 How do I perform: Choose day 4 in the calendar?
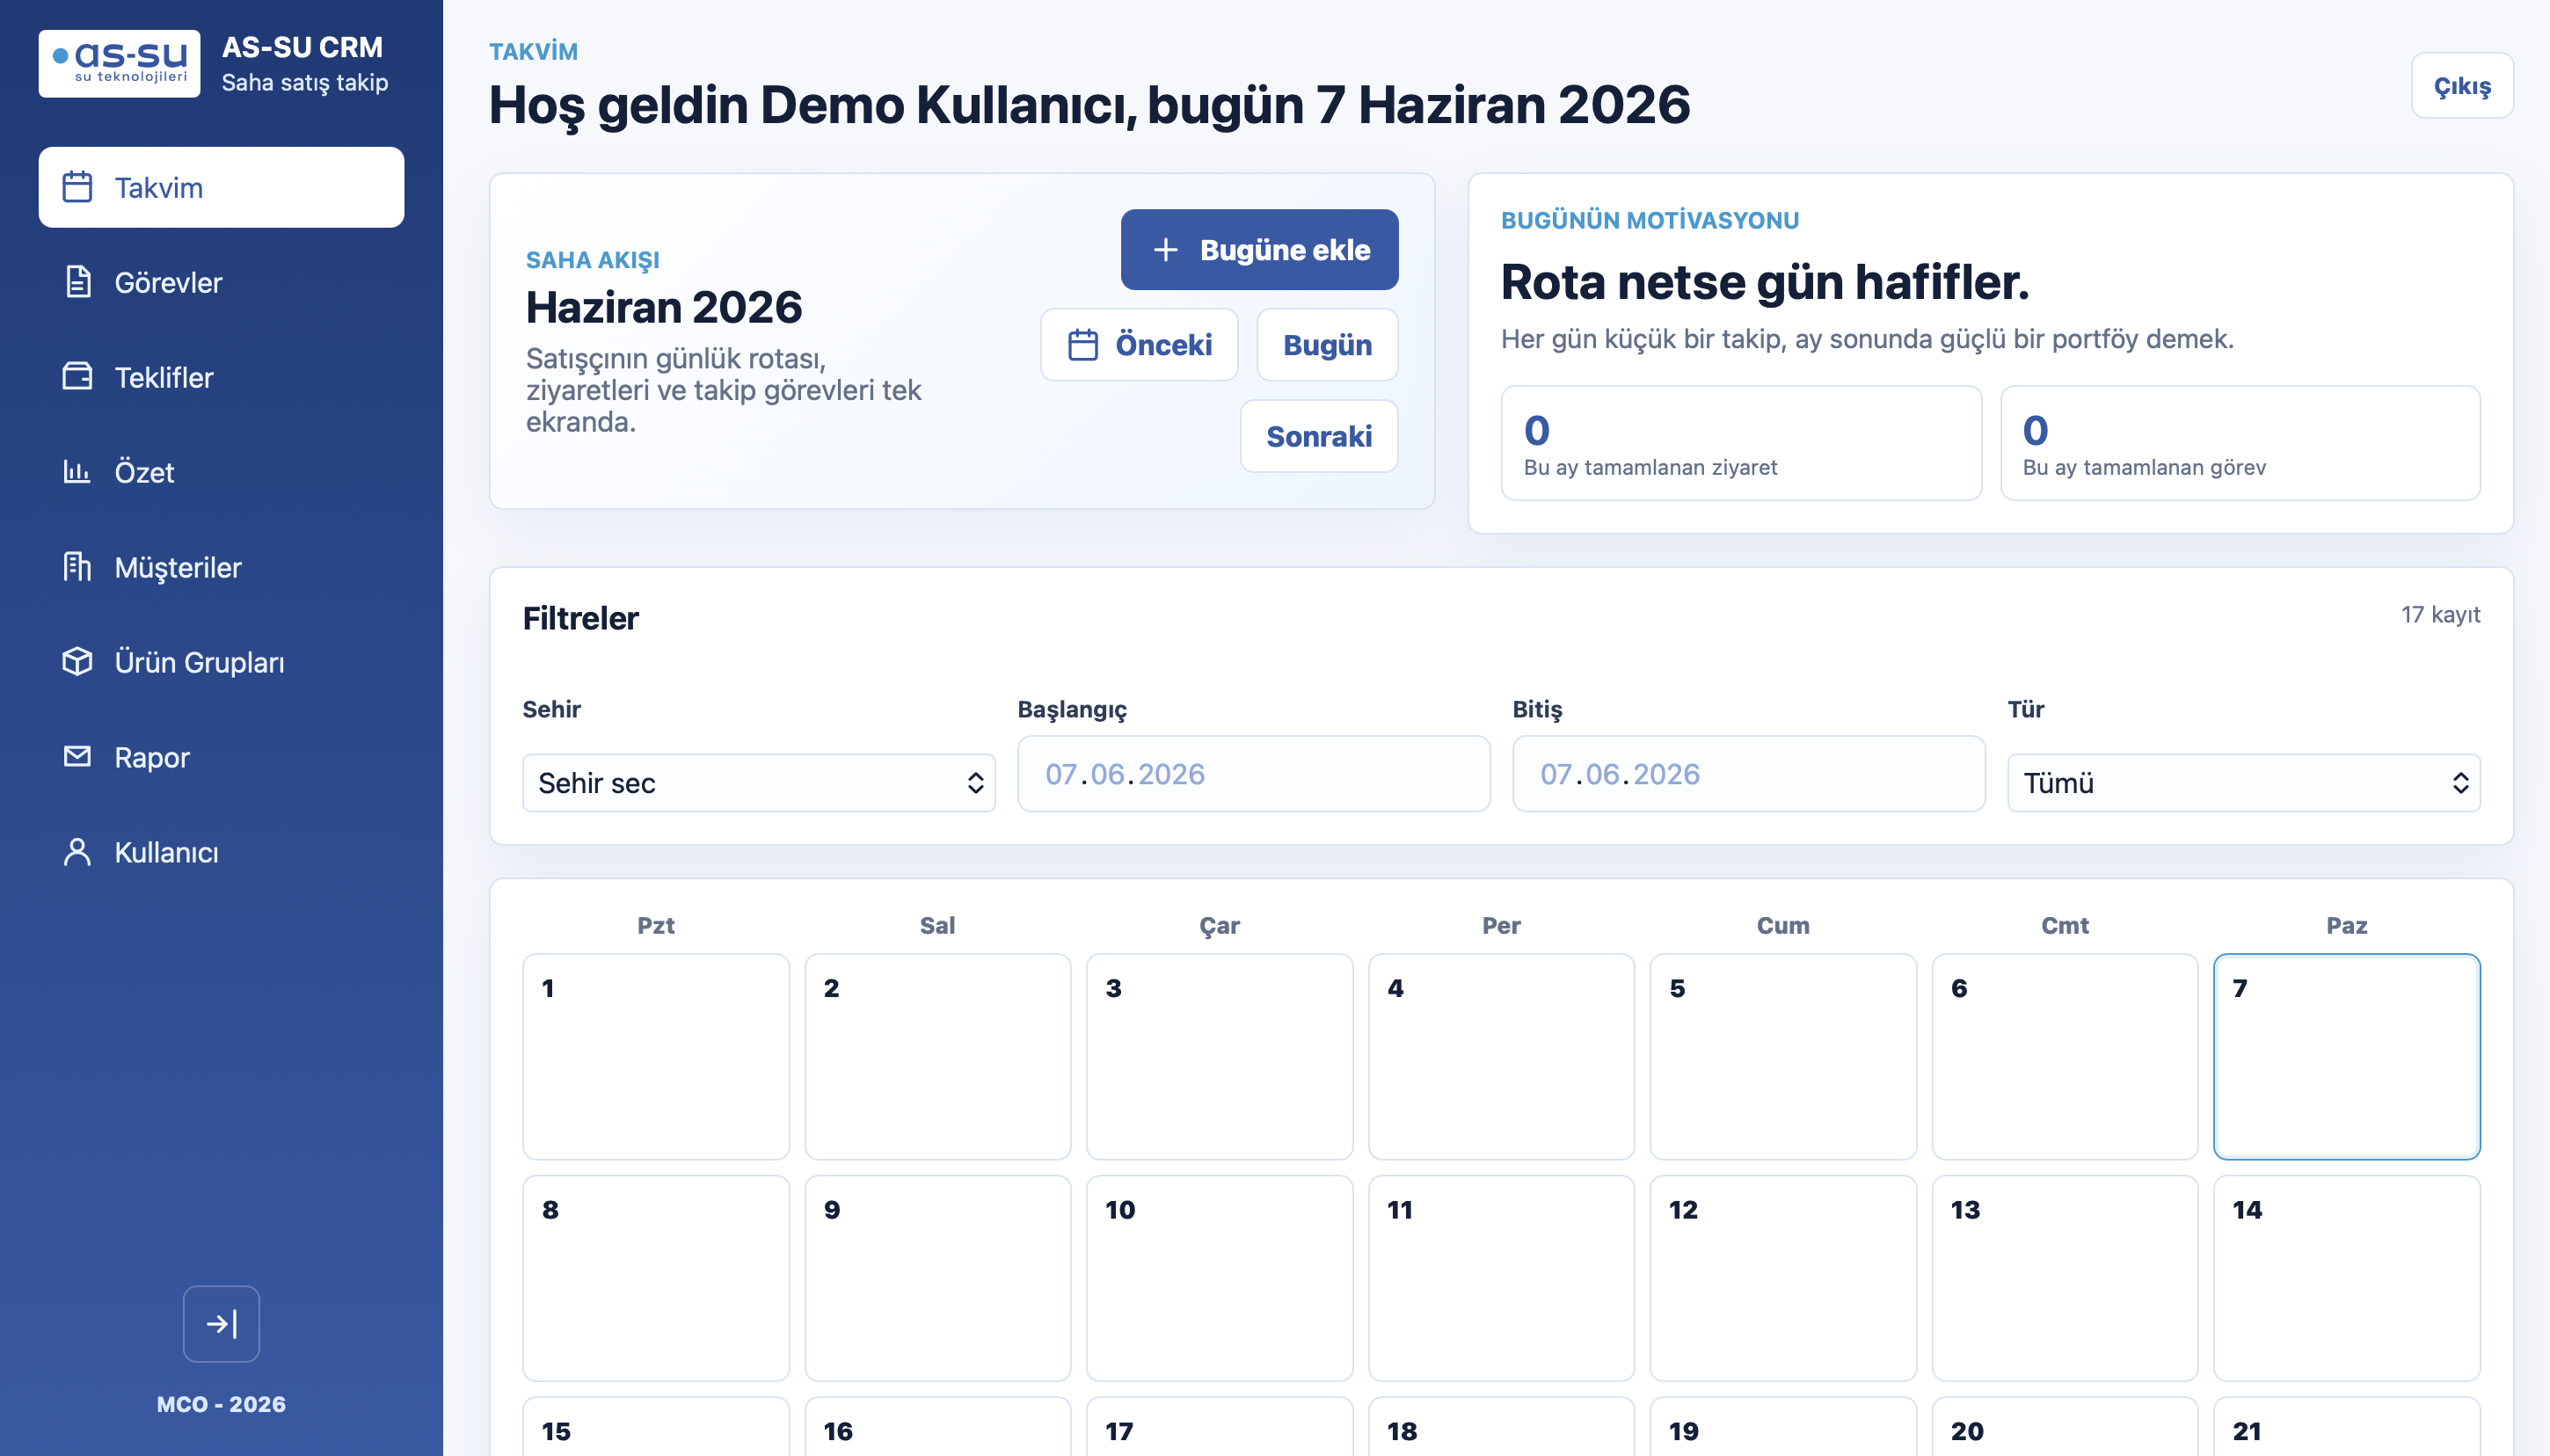coord(1501,1057)
